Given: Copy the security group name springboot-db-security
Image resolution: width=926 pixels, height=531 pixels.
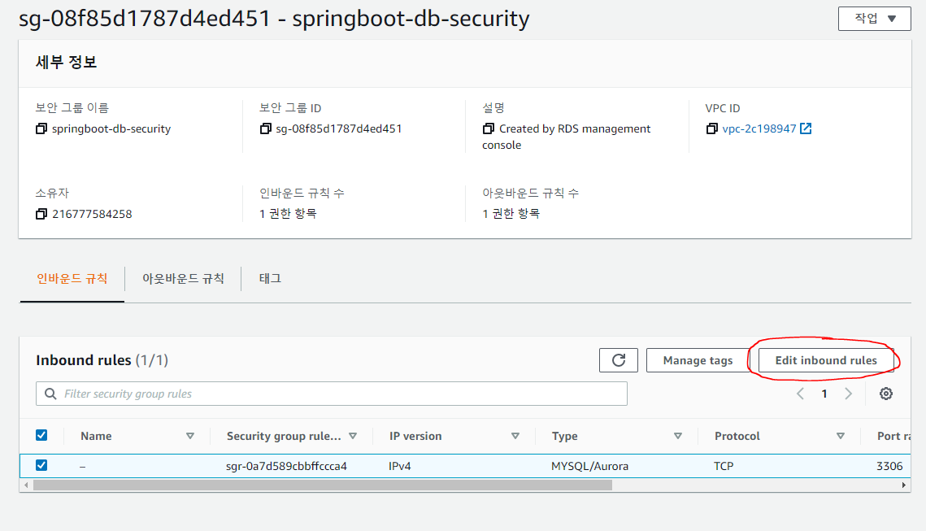Looking at the screenshot, I should pos(41,128).
